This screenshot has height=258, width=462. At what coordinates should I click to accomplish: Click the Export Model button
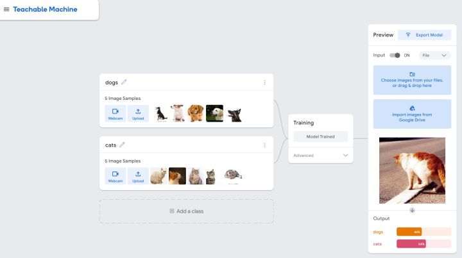424,35
